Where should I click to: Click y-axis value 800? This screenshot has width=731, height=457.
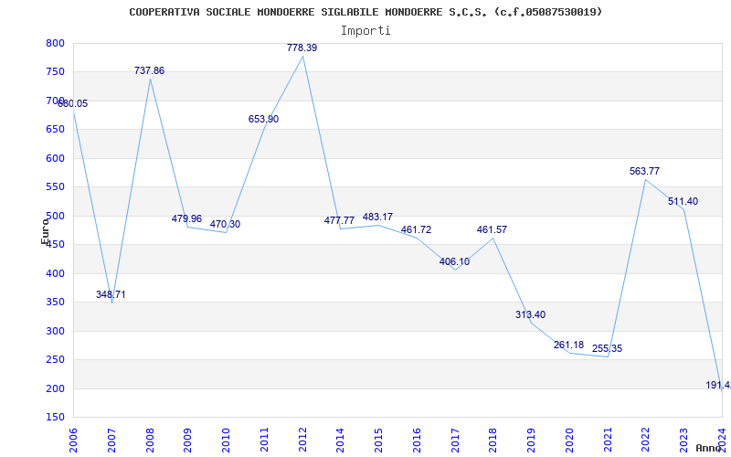[55, 43]
